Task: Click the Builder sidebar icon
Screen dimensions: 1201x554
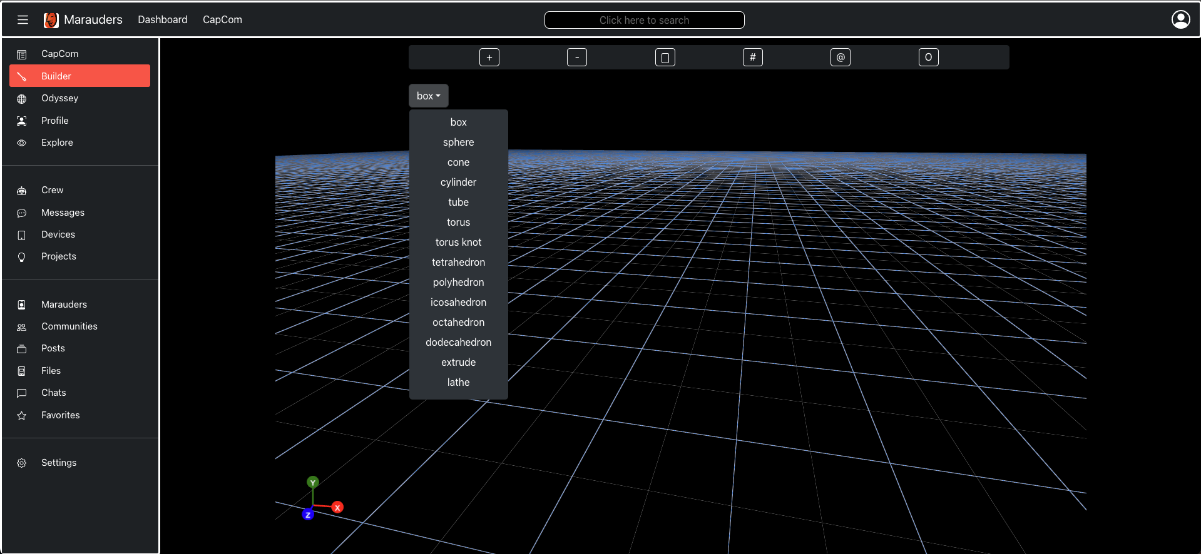Action: pos(22,76)
